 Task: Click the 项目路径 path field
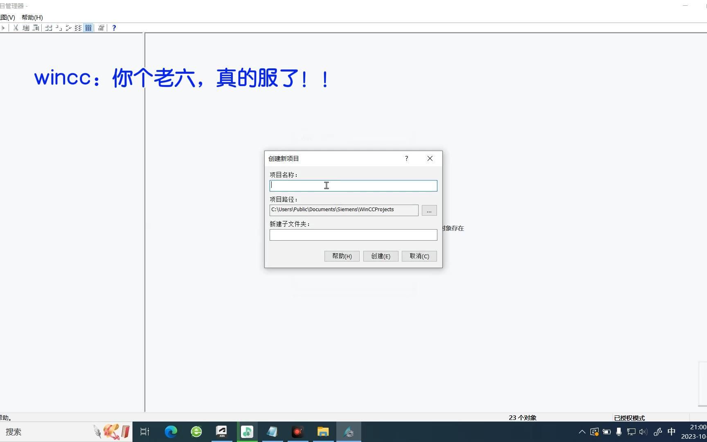click(344, 210)
